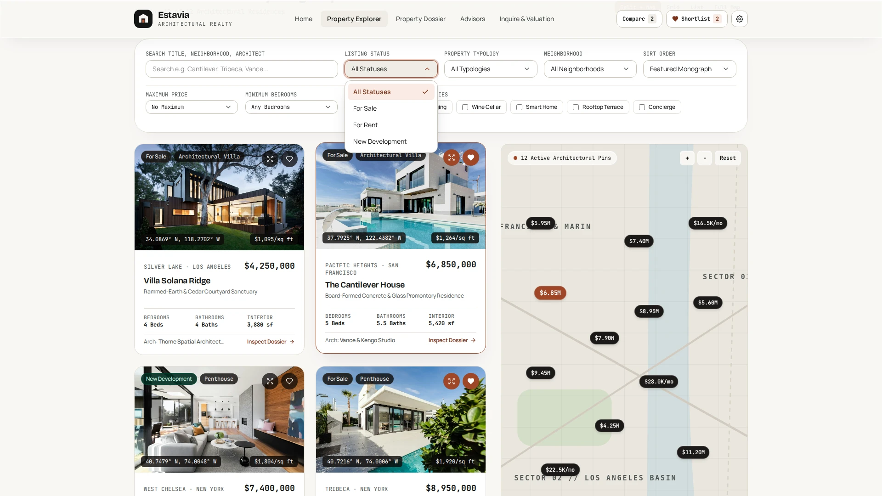Screen dimensions: 882x496
Task: Select All Statuses option in list
Action: click(x=391, y=92)
